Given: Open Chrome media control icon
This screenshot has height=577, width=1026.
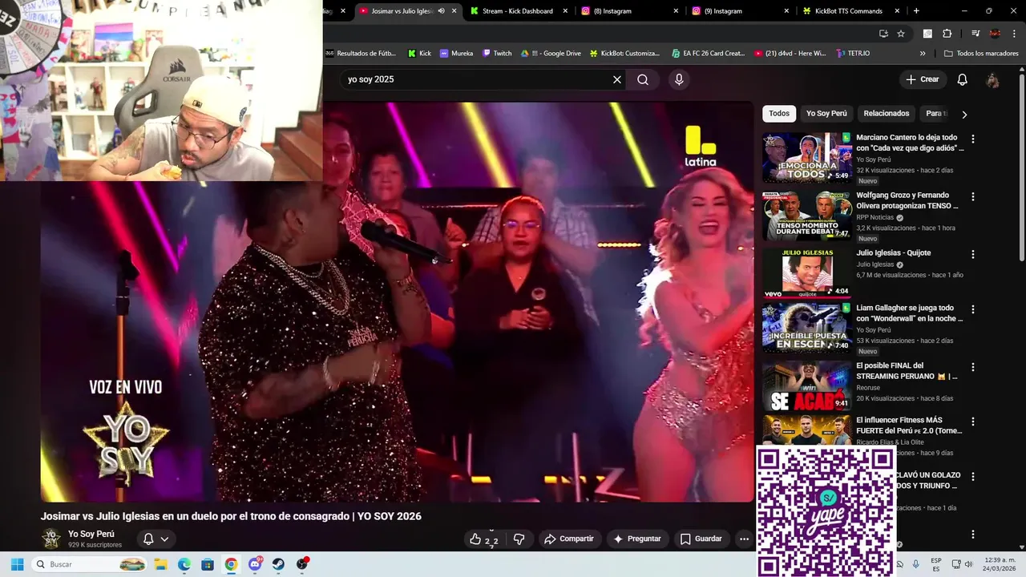Looking at the screenshot, I should tap(976, 34).
